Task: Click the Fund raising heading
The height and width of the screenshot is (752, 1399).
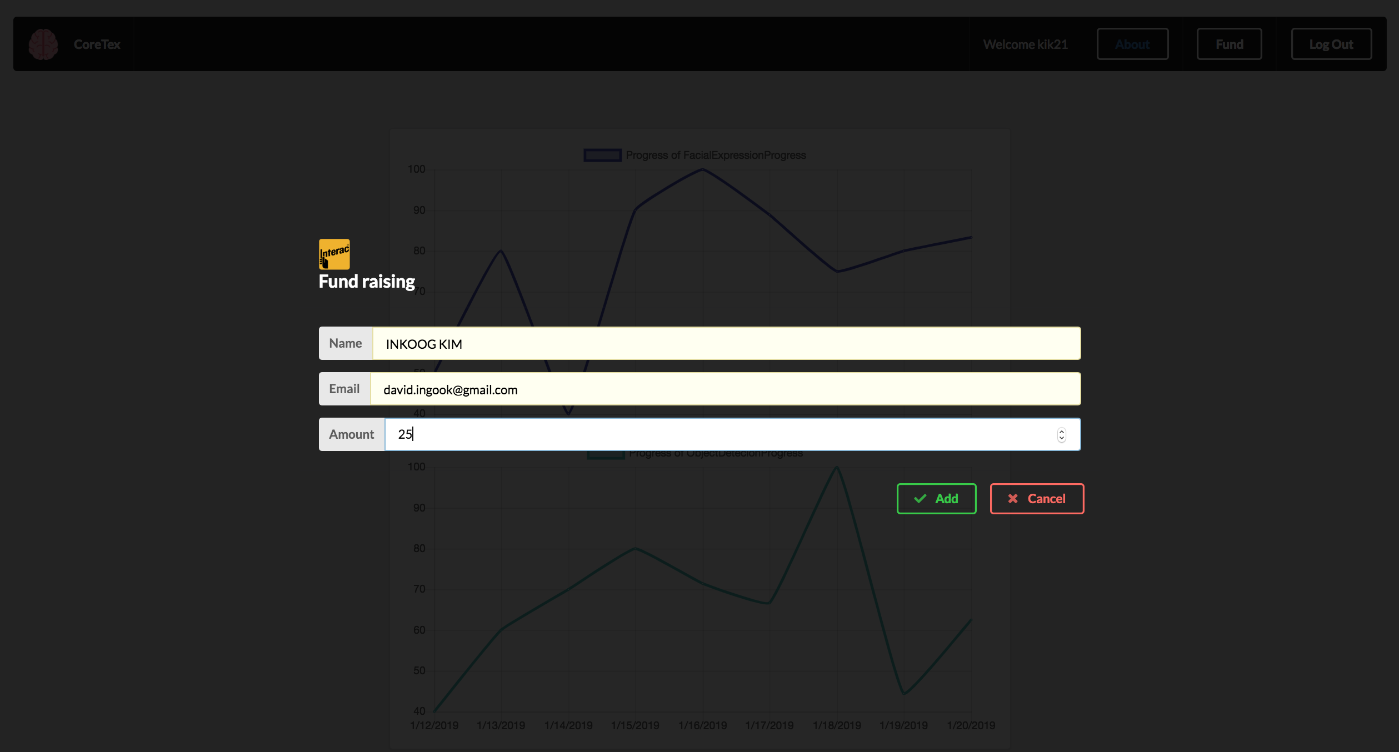Action: click(367, 282)
